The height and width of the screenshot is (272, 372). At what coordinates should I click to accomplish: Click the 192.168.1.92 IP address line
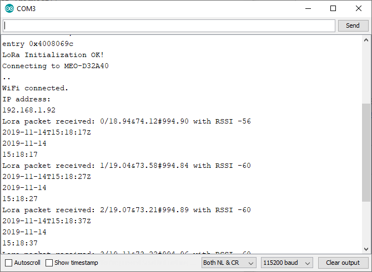click(29, 110)
